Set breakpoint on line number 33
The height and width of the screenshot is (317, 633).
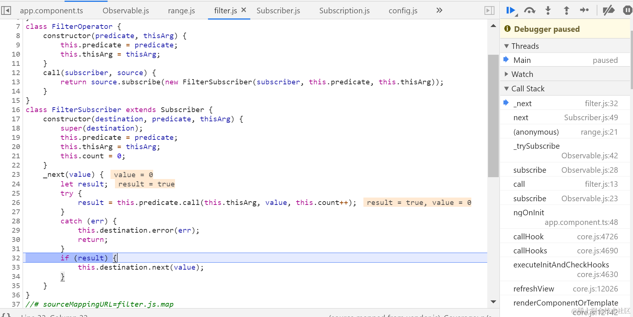16,267
